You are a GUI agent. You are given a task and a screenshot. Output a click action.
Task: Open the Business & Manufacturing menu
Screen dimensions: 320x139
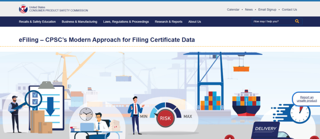point(79,22)
